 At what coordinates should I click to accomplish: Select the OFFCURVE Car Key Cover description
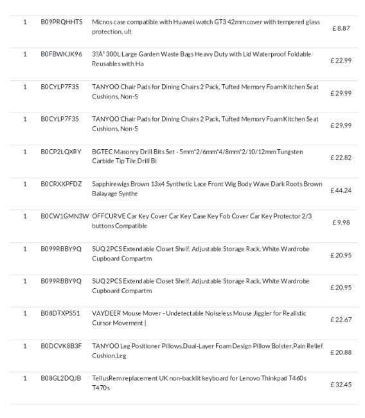click(x=202, y=221)
